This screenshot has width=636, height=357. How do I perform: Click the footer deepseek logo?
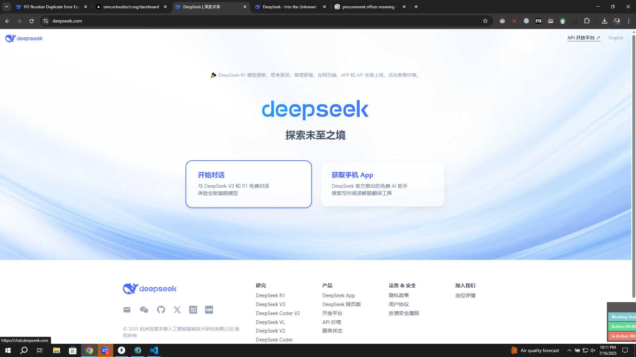tap(150, 289)
